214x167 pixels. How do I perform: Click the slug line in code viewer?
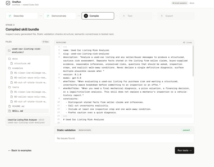tap(86, 54)
